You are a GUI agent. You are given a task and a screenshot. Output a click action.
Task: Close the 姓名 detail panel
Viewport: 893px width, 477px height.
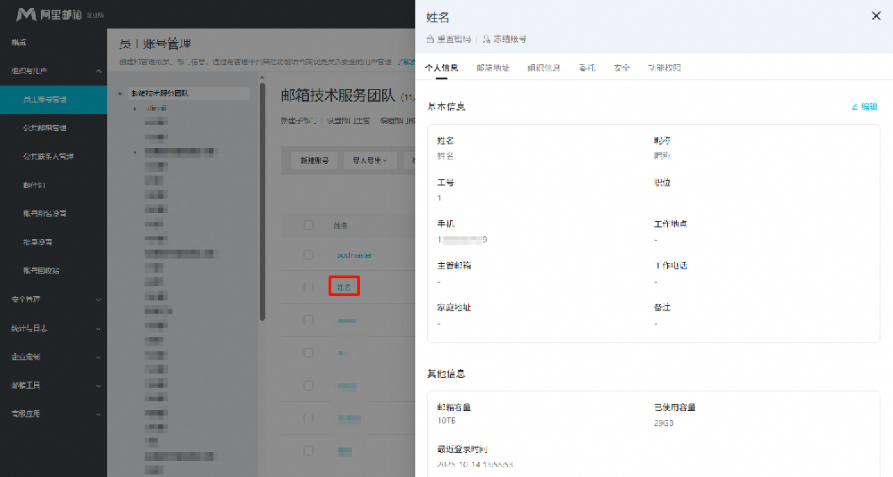(876, 16)
